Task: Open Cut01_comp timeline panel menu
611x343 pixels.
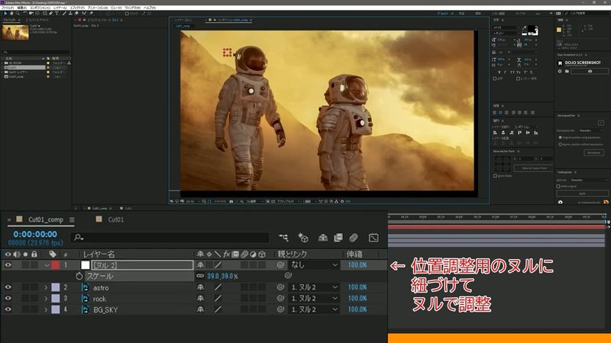Action: pyautogui.click(x=72, y=220)
